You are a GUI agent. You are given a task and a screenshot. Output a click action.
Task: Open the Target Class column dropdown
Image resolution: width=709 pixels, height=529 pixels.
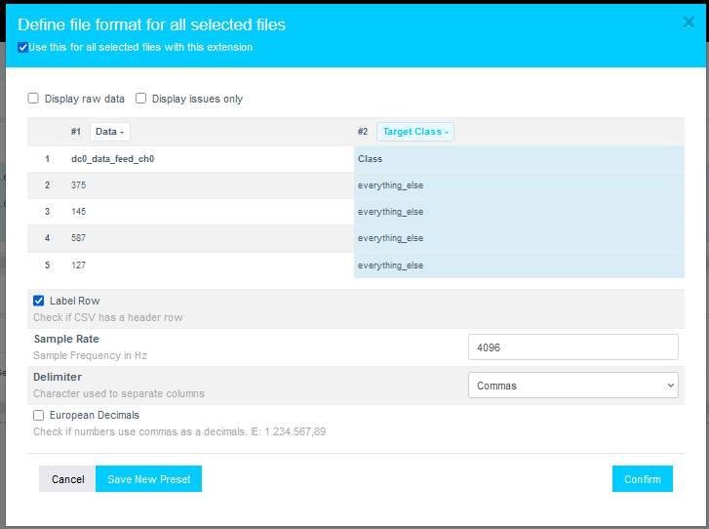tap(415, 132)
